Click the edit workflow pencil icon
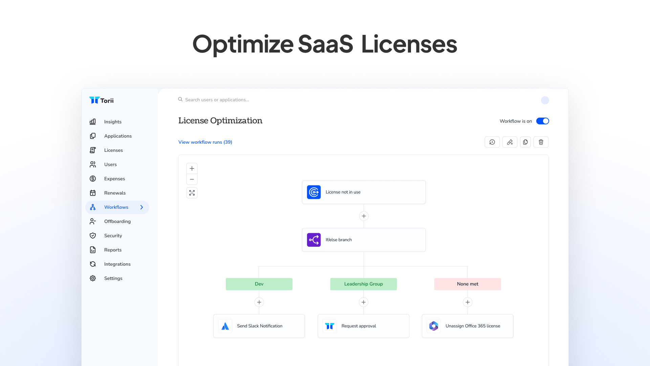 510,142
